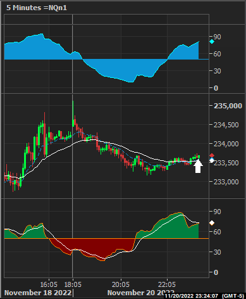Click the red diamond price marker
This screenshot has height=299, width=246.
point(212,156)
